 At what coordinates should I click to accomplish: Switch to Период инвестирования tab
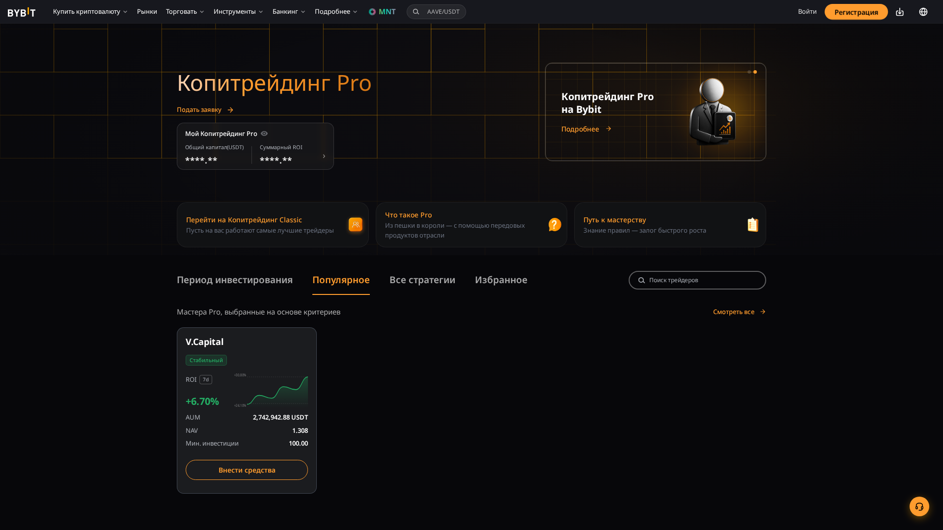point(235,280)
